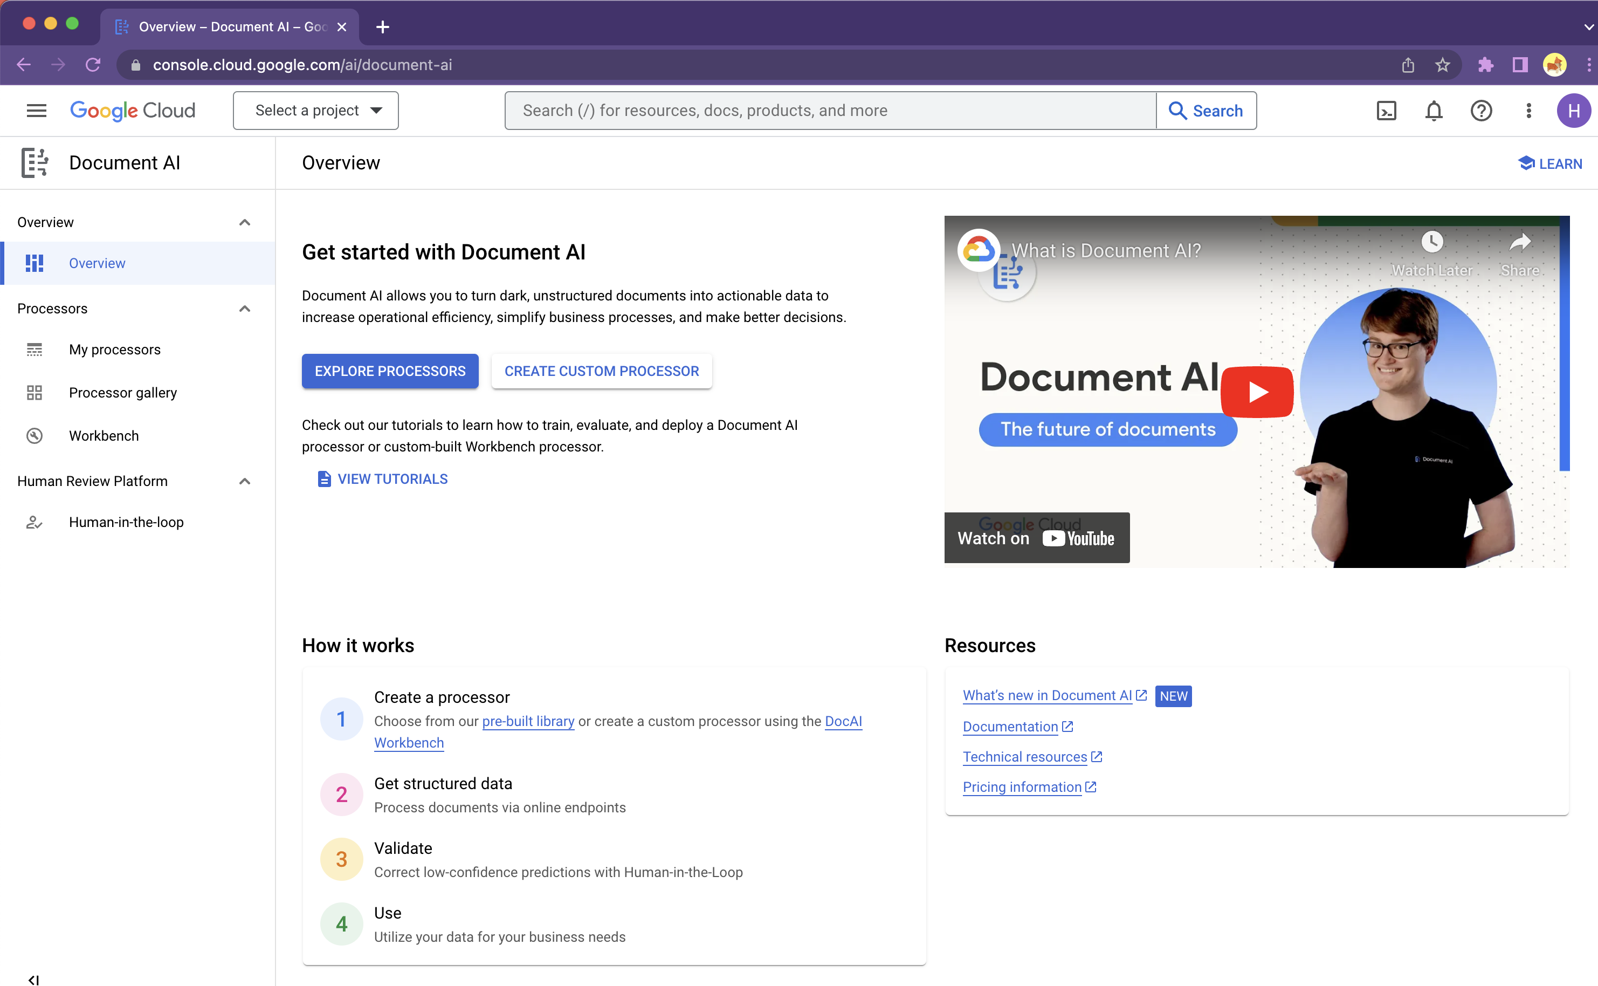Click the Processor Gallery grid icon
1598x986 pixels.
click(x=35, y=392)
